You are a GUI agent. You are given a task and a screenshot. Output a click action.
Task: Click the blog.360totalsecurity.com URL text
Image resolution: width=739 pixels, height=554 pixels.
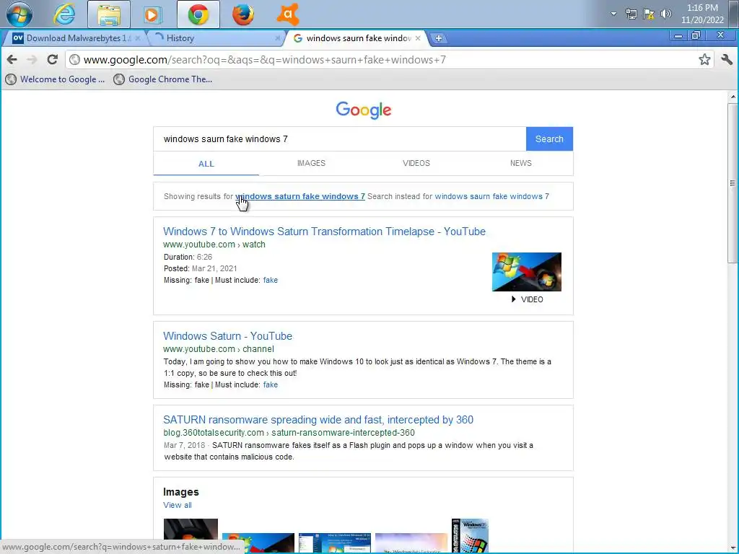coord(289,433)
